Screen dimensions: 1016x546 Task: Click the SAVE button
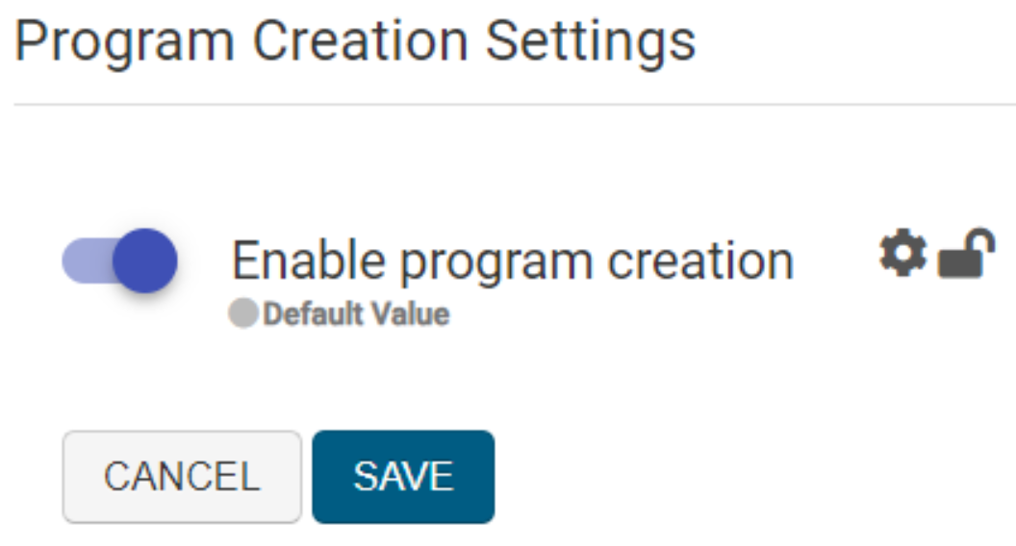click(x=403, y=477)
